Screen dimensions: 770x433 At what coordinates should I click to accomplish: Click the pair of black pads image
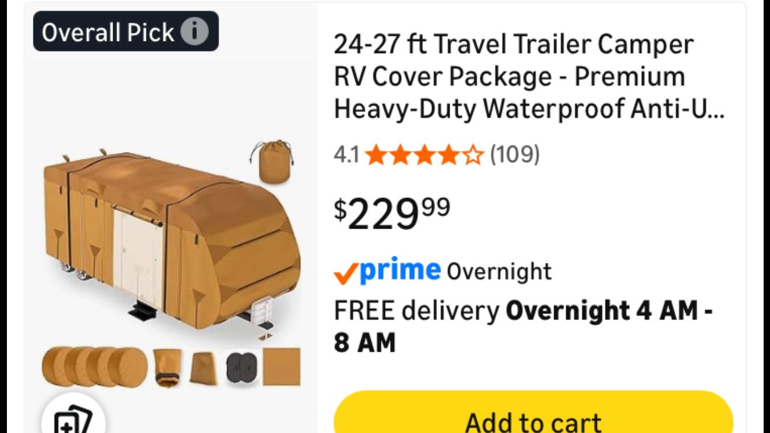[x=241, y=368]
